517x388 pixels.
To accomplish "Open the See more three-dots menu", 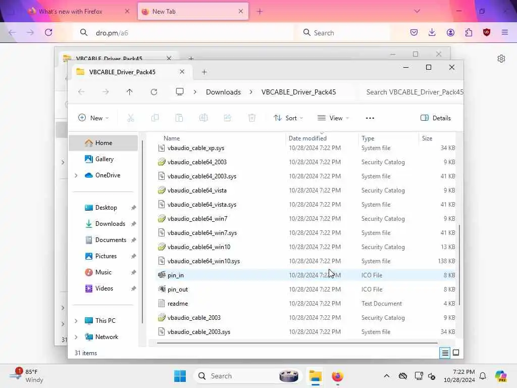I will pyautogui.click(x=370, y=118).
